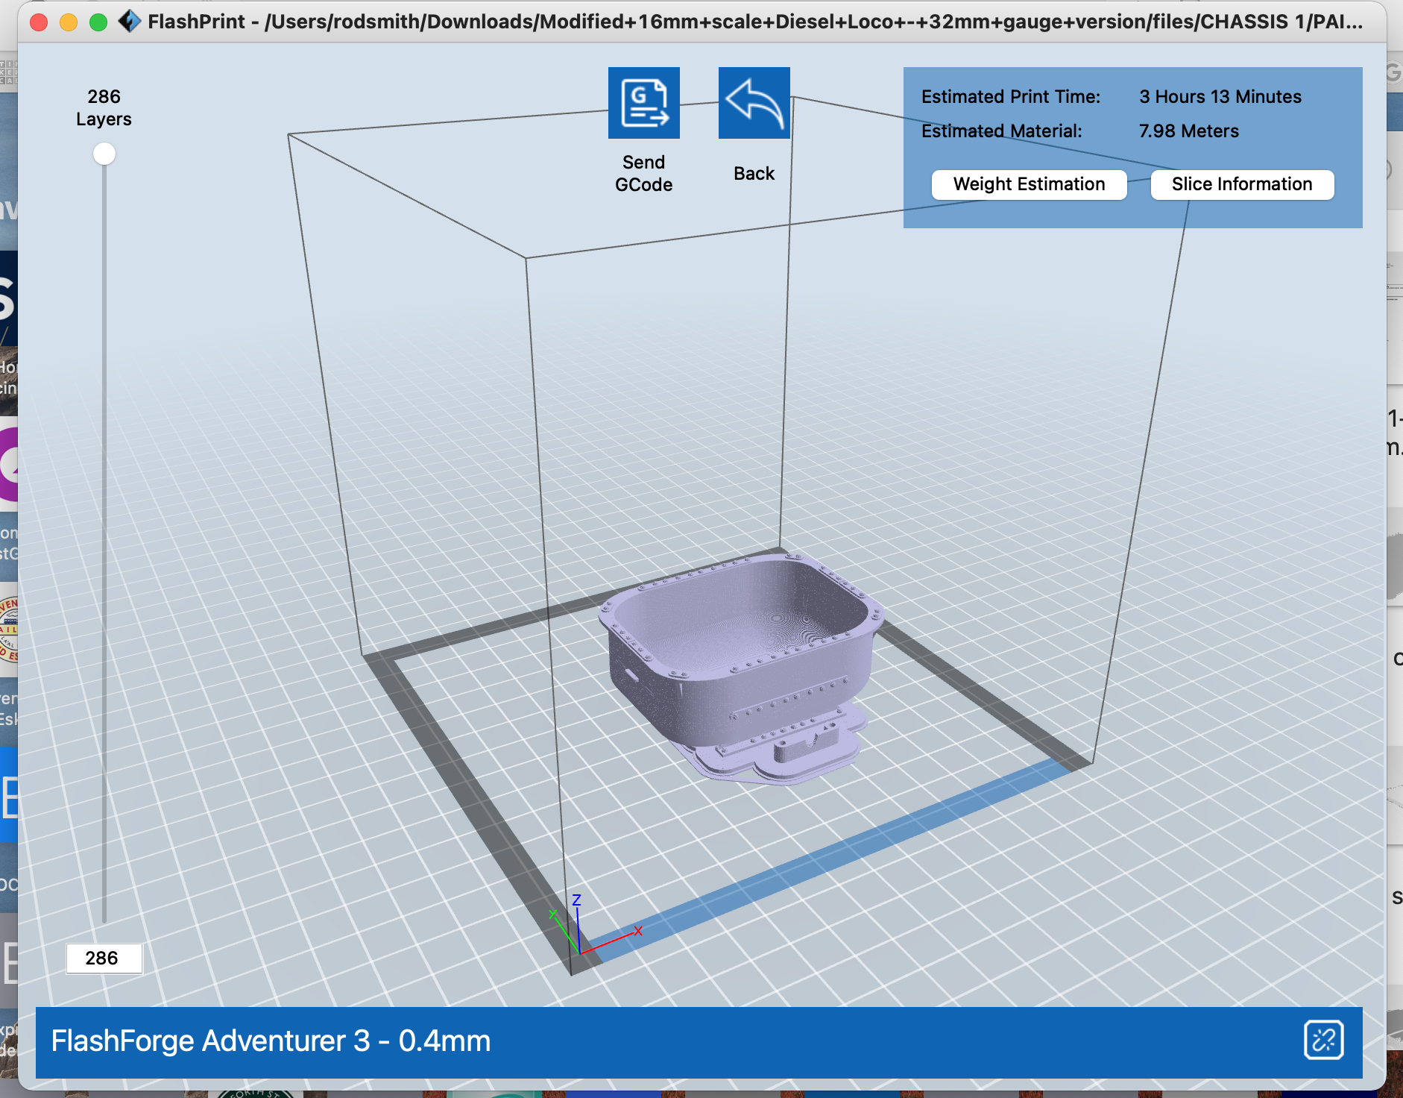This screenshot has height=1098, width=1403.
Task: Maximize the window using green button
Action: click(98, 22)
